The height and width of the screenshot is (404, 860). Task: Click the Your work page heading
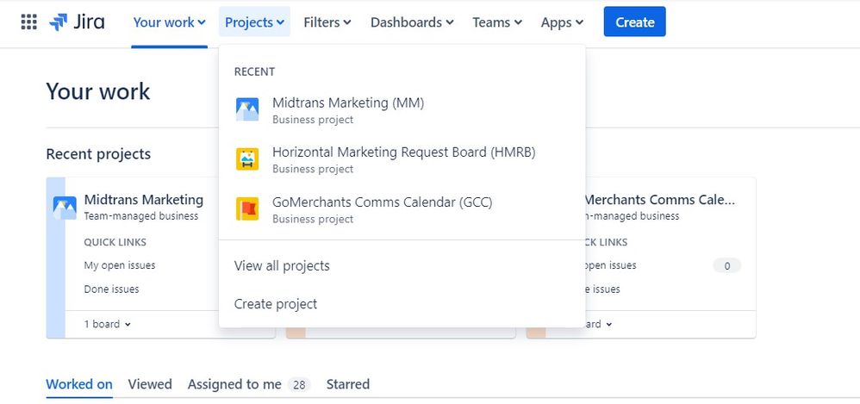click(x=97, y=91)
